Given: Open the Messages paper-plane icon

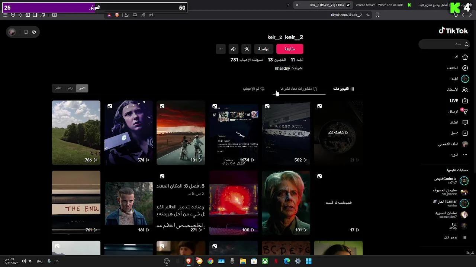Looking at the screenshot, I should point(465,111).
